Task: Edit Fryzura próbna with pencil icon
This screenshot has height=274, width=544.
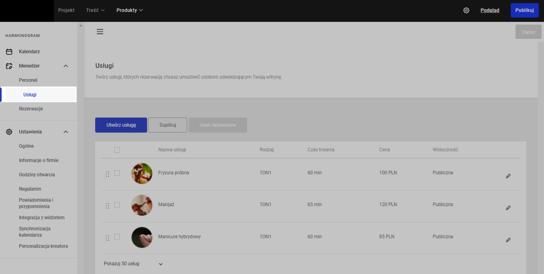Action: [508, 176]
